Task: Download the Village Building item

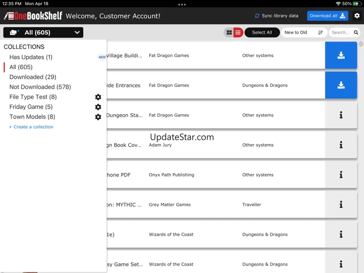Action: [341, 55]
